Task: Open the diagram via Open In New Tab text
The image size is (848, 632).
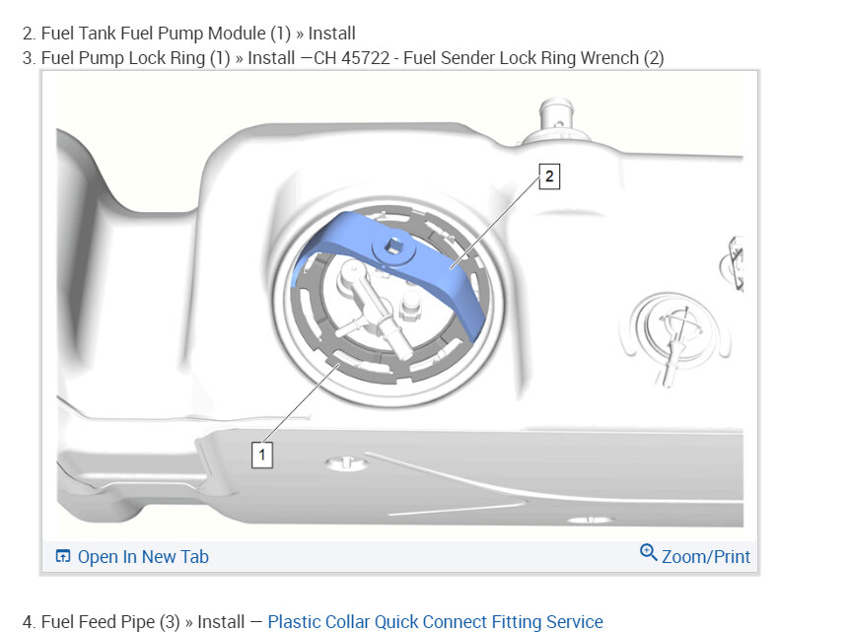Action: click(x=143, y=556)
